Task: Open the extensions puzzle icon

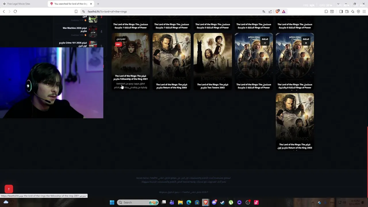Action: click(326, 11)
